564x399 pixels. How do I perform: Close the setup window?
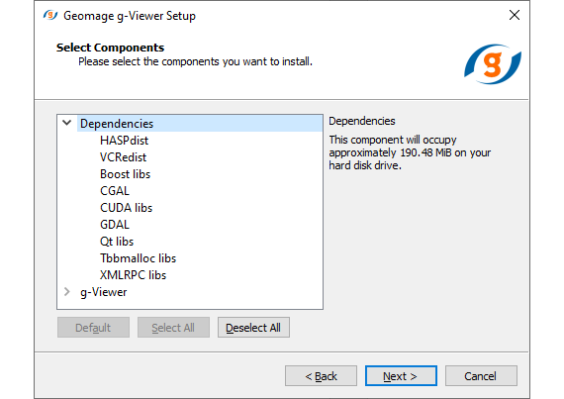click(x=515, y=15)
